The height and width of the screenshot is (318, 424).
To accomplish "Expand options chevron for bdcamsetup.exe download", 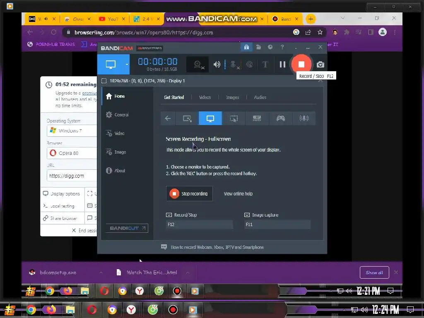I will pyautogui.click(x=101, y=272).
